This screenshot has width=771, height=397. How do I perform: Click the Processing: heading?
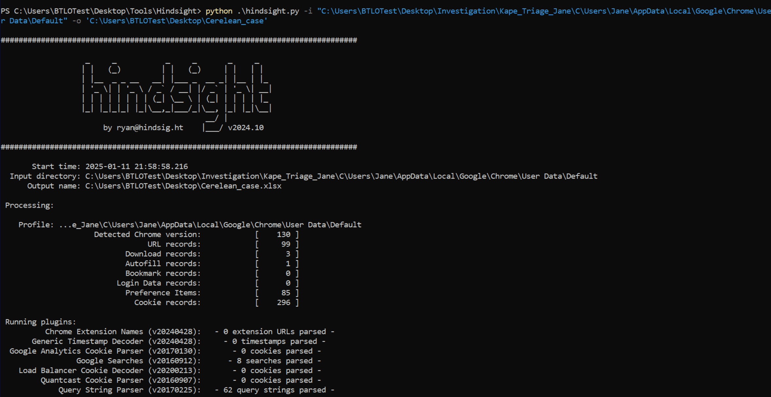(x=29, y=205)
